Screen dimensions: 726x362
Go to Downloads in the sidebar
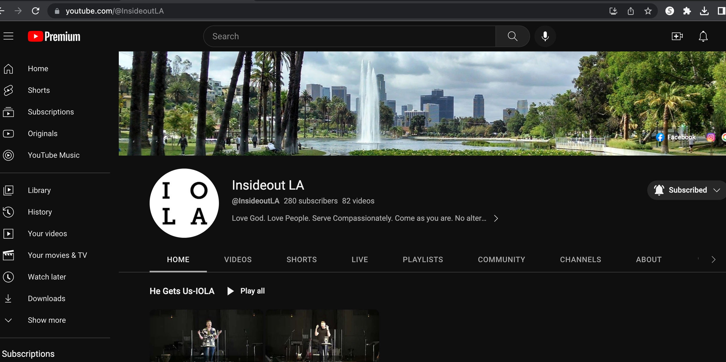tap(46, 298)
